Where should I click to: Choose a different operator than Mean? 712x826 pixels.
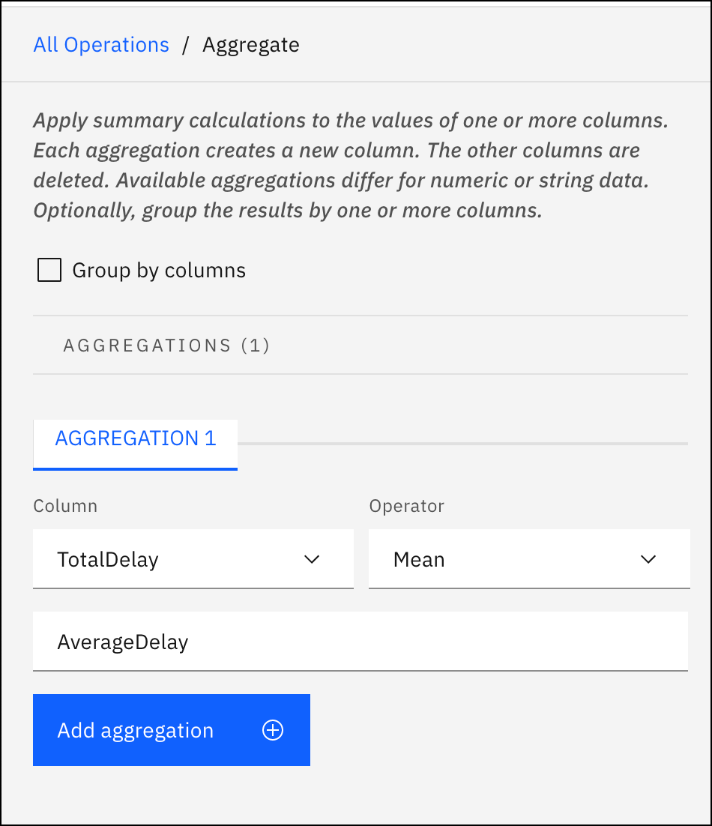click(x=529, y=558)
